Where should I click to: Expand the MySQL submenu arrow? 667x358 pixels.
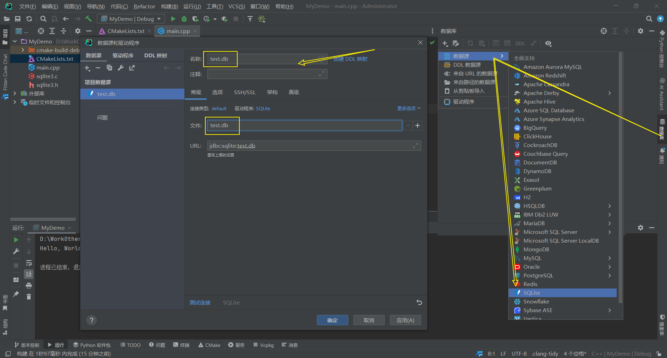[609, 258]
